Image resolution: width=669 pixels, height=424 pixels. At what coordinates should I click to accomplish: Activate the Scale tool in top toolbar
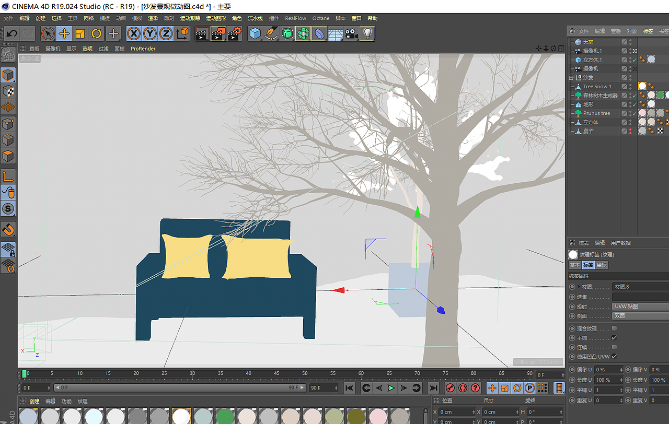(x=80, y=33)
